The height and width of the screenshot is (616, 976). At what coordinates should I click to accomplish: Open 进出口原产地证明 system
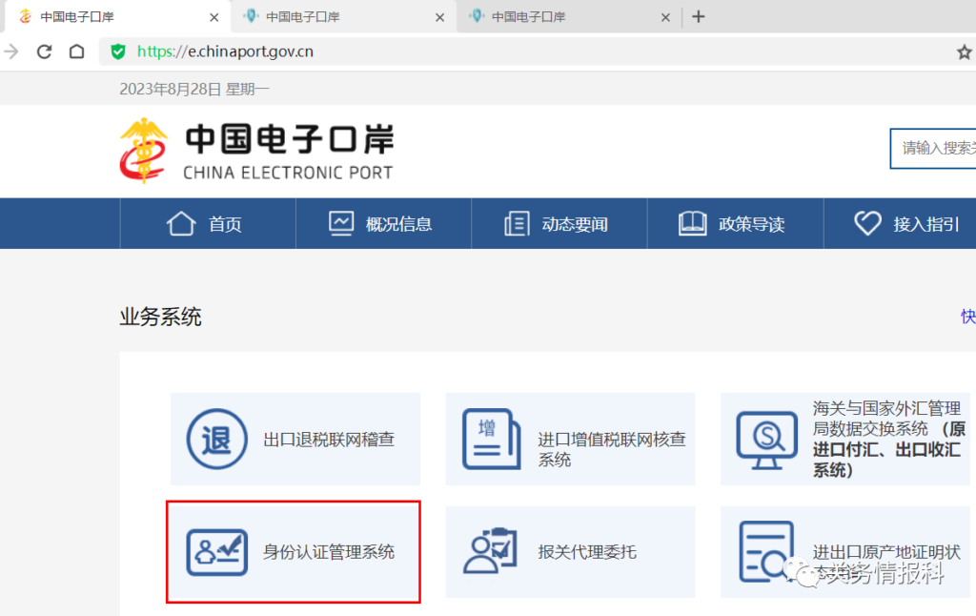point(845,552)
